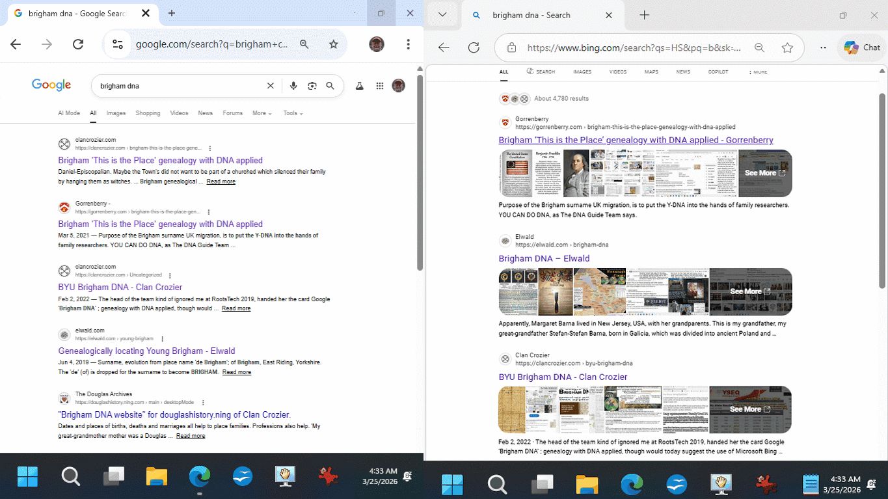Select the Bing Videos tab
This screenshot has height=499, width=888.
click(x=617, y=72)
